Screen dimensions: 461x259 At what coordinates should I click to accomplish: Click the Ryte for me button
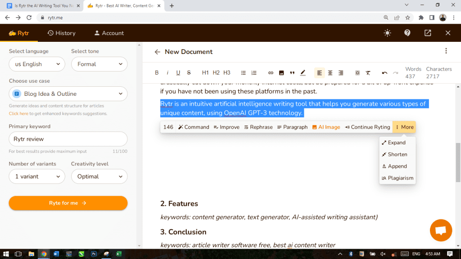coord(68,203)
